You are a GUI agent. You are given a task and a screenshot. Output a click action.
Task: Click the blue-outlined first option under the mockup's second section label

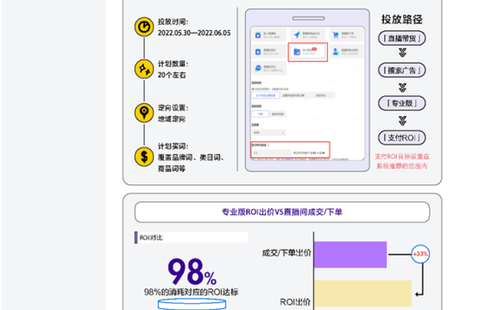[x=261, y=114]
